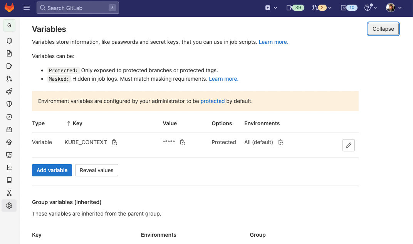Open CI/CD rocket icon in the sidebar
The image size is (413, 244).
(x=9, y=91)
